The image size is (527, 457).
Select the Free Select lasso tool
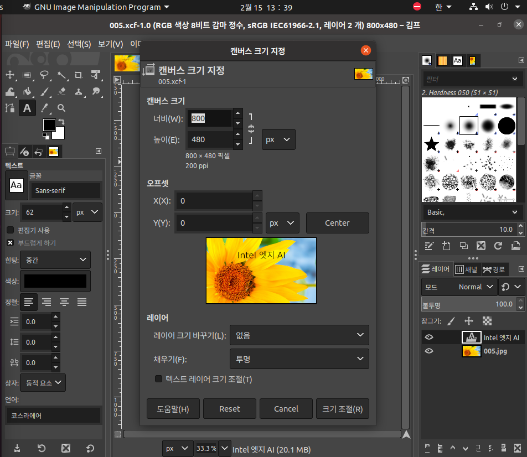tap(44, 75)
